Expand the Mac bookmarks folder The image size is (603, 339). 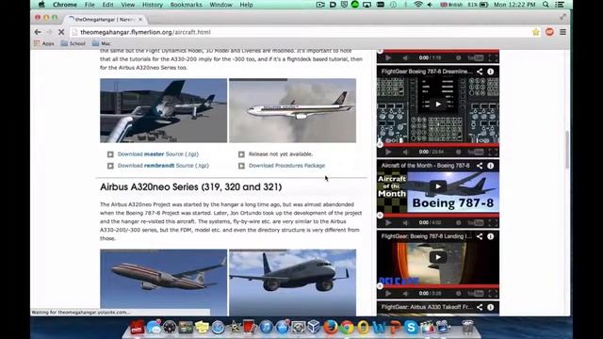pos(101,43)
